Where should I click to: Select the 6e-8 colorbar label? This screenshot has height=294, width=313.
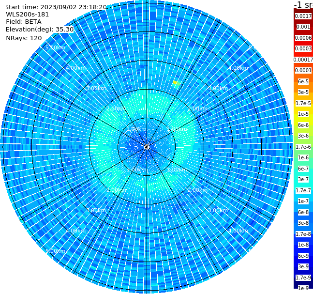click(303, 212)
